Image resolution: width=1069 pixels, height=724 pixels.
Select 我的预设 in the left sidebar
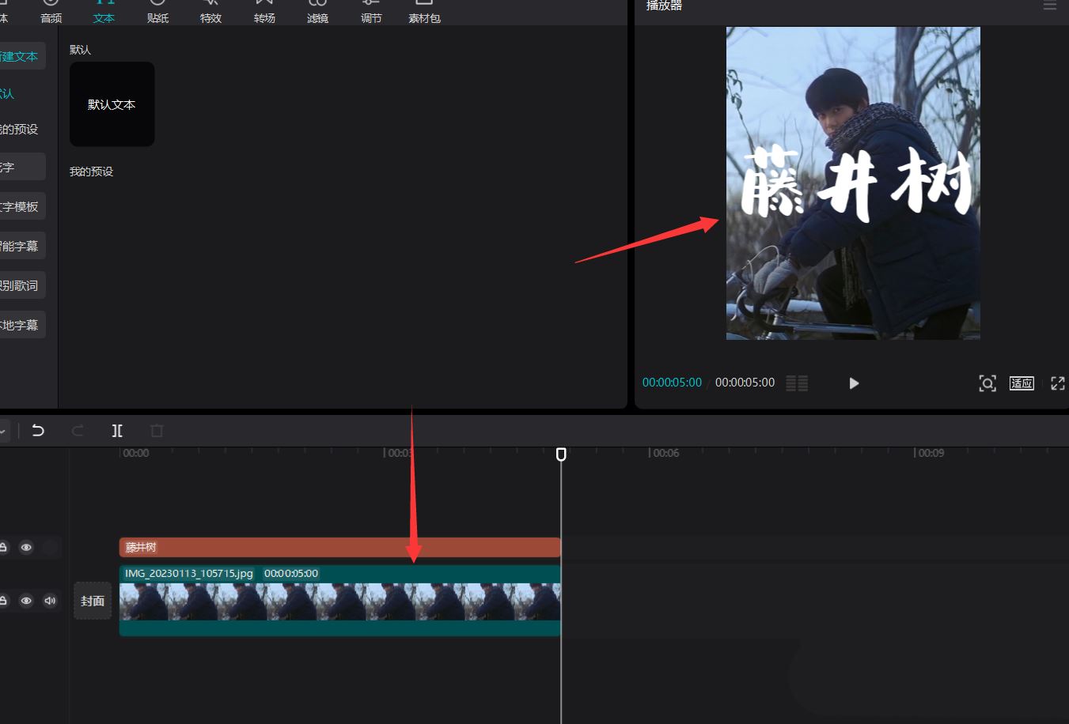tap(19, 129)
